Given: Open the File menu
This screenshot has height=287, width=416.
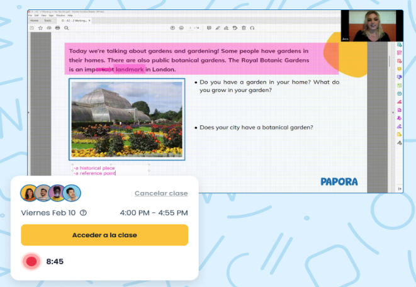Looking at the screenshot, I should [30, 15].
